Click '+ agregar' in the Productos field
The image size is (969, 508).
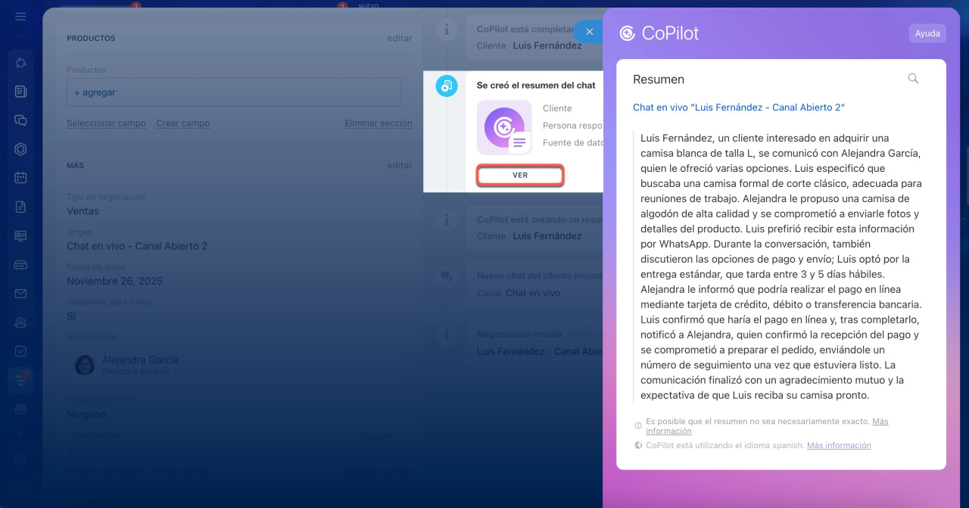[x=95, y=92]
